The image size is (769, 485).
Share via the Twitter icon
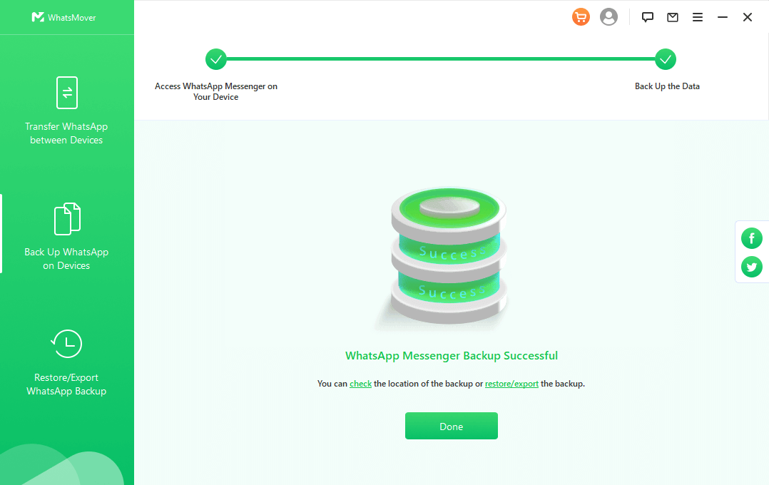coord(751,267)
